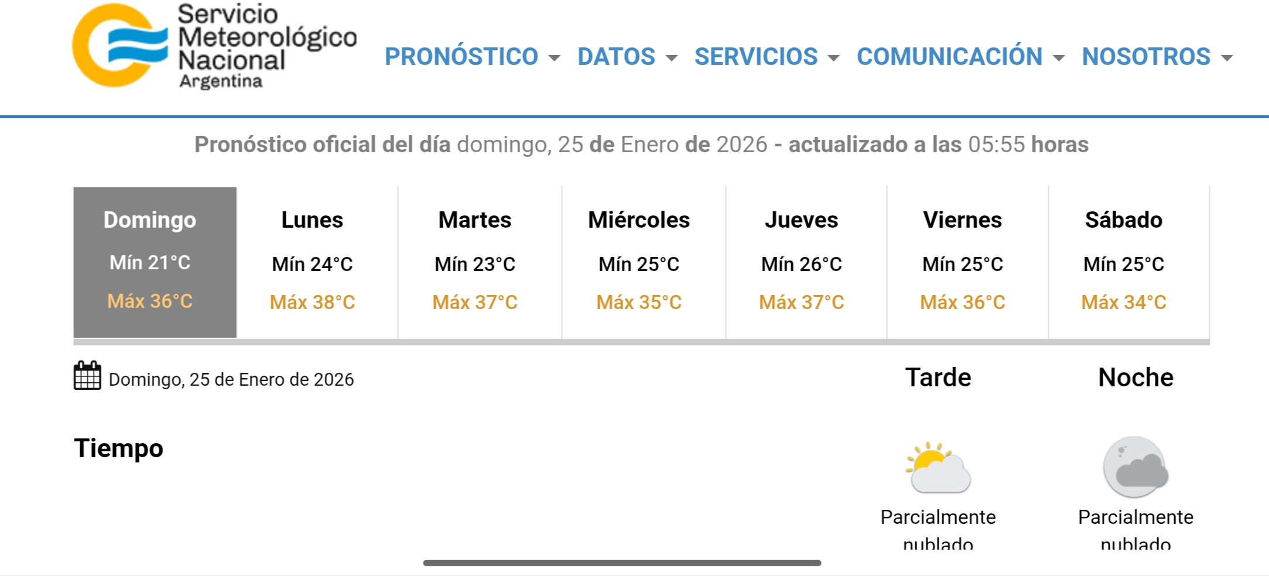
Task: Click the Tarde column heading
Action: tap(938, 378)
